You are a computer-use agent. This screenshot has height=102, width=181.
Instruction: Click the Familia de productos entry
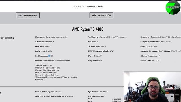pyautogui.click(x=106, y=37)
